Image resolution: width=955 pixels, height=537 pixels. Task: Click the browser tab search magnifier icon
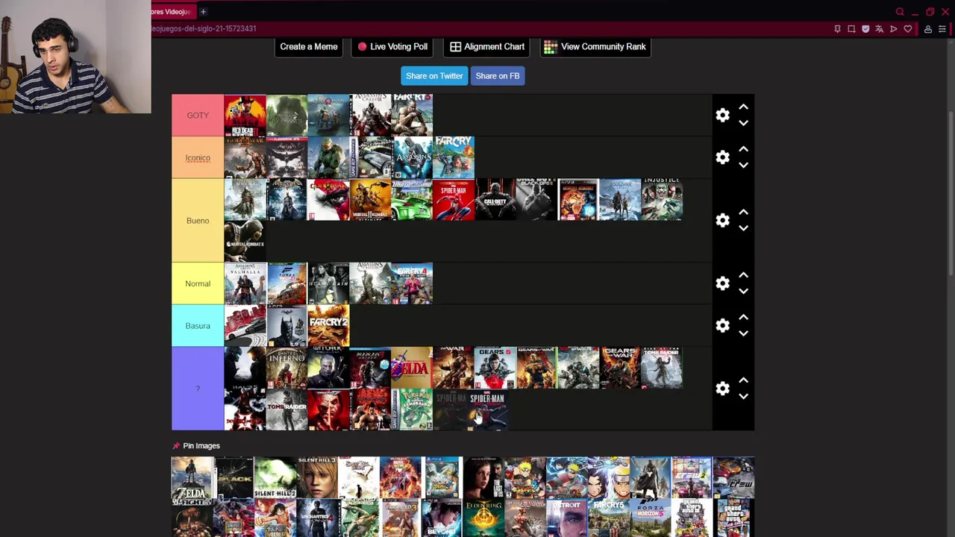tap(900, 11)
